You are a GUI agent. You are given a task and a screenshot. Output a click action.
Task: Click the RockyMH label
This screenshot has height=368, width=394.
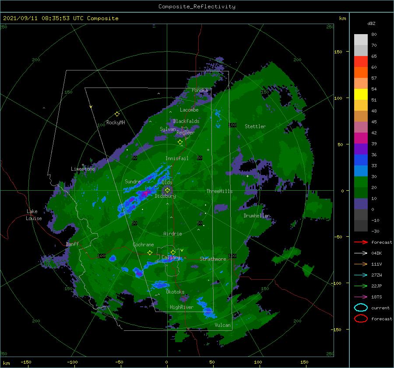pyautogui.click(x=116, y=123)
